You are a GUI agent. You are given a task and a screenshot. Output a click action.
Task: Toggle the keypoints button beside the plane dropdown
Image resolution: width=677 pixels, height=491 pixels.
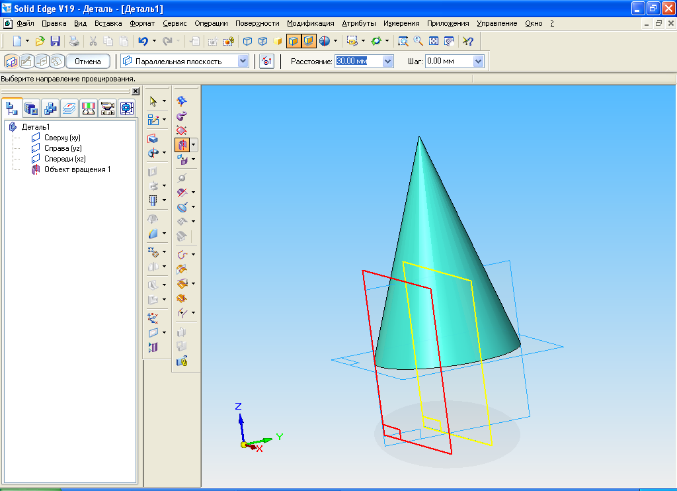[x=266, y=62]
